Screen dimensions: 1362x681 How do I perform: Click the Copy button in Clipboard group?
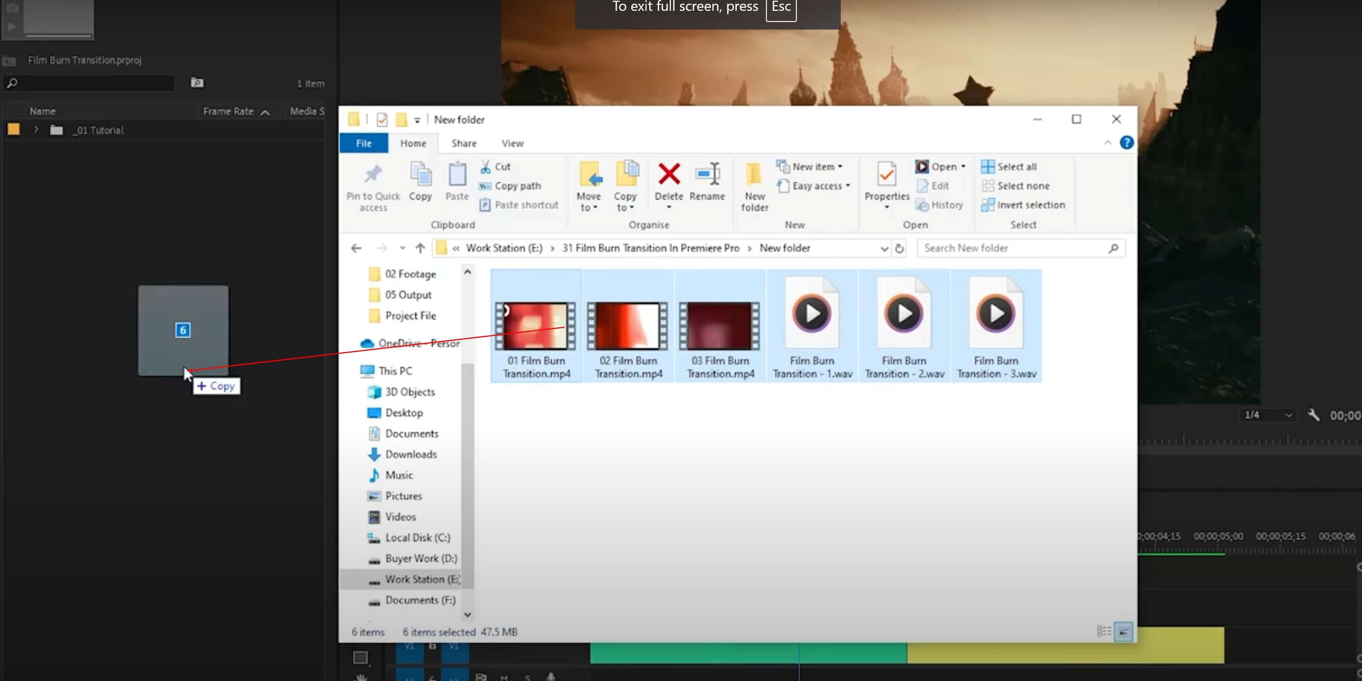point(420,181)
